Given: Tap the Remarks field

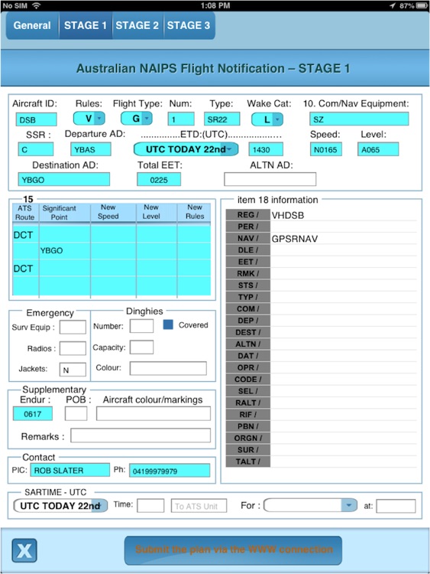Looking at the screenshot, I should (x=141, y=435).
